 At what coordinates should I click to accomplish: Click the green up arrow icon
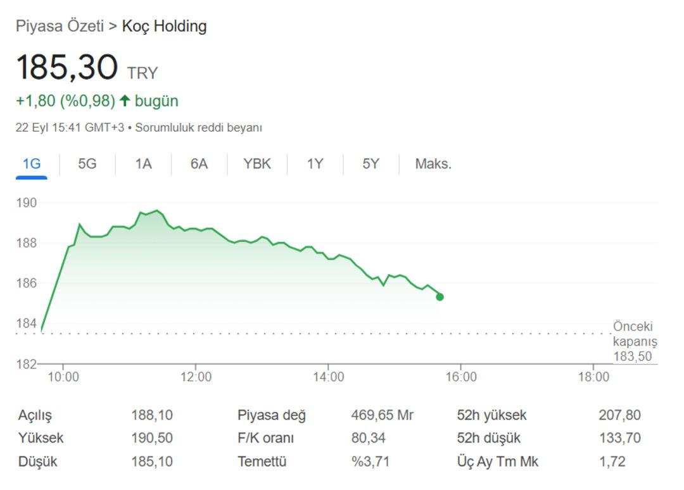tap(125, 101)
